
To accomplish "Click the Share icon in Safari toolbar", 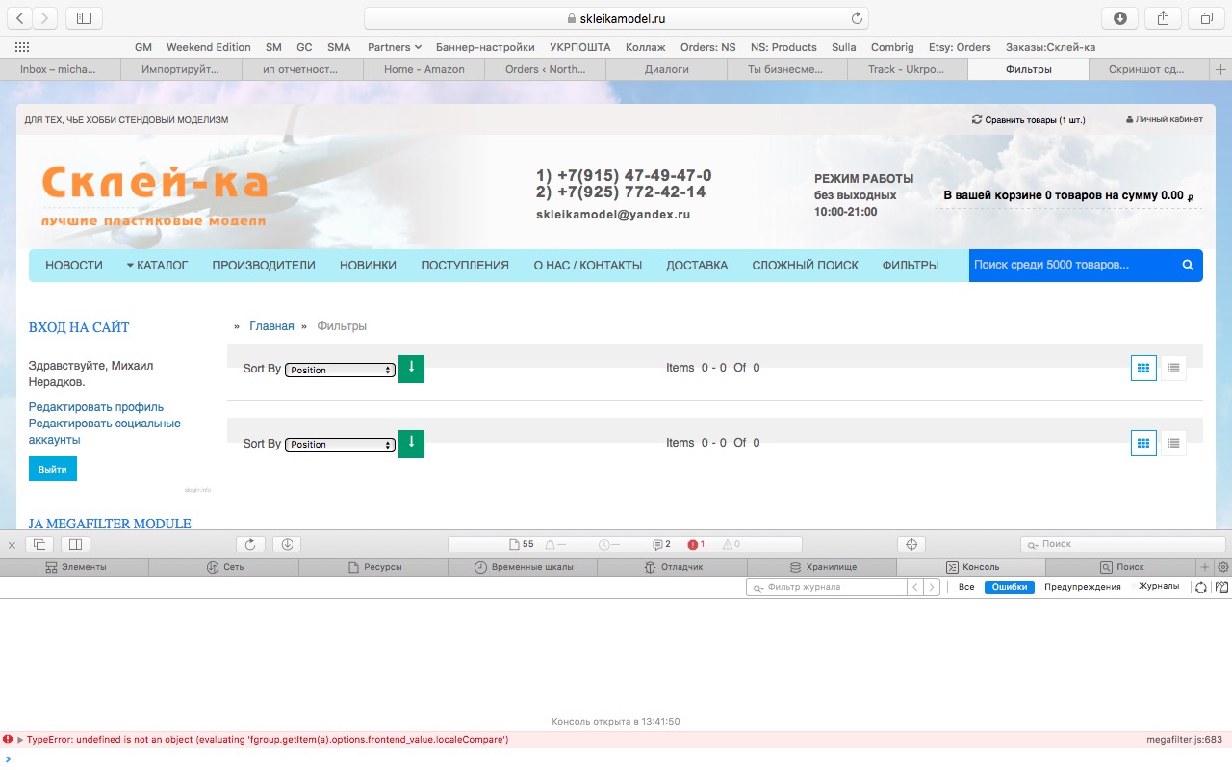I will pos(1163,18).
